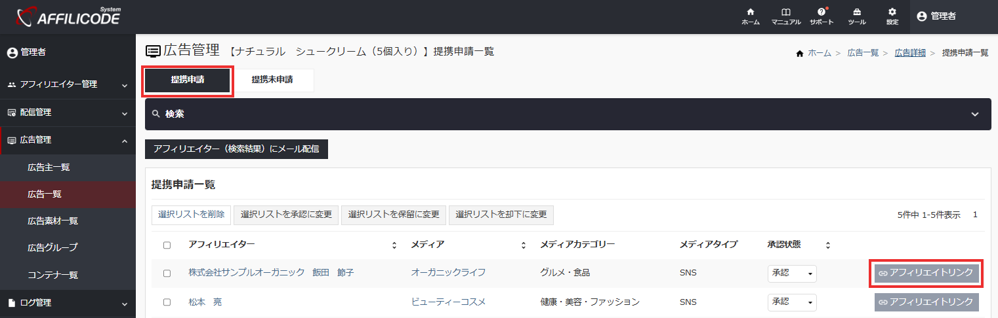Click 提携申請一覧 section heading
The image size is (998, 318).
tap(183, 185)
